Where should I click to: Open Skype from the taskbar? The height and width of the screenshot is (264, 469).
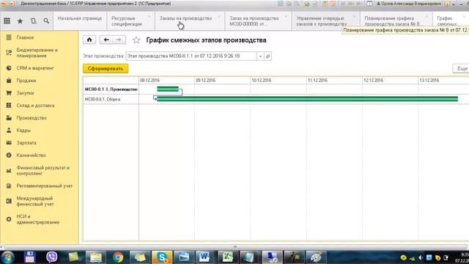click(162, 257)
